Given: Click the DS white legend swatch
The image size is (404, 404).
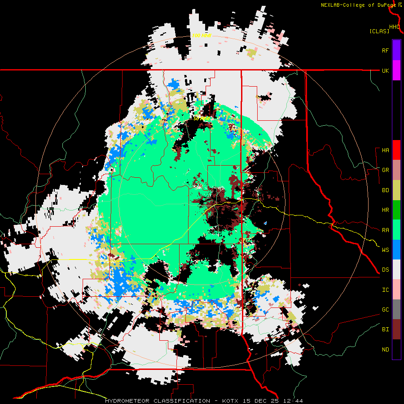Looking at the screenshot, I should tap(396, 269).
